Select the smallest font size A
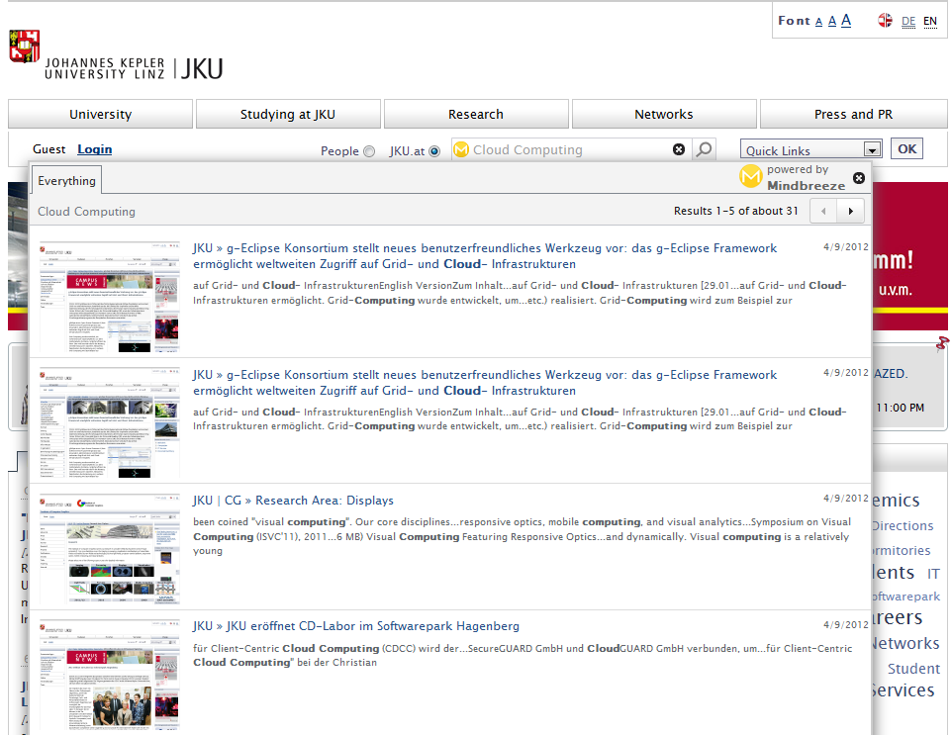 (818, 22)
